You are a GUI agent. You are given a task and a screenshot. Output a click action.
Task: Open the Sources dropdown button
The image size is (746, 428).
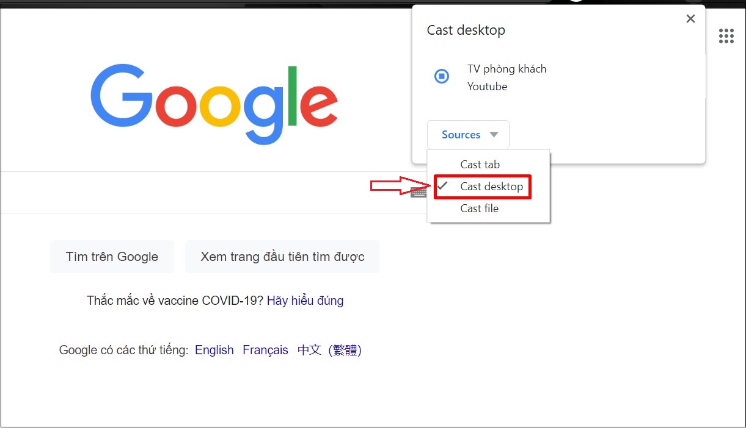[467, 135]
